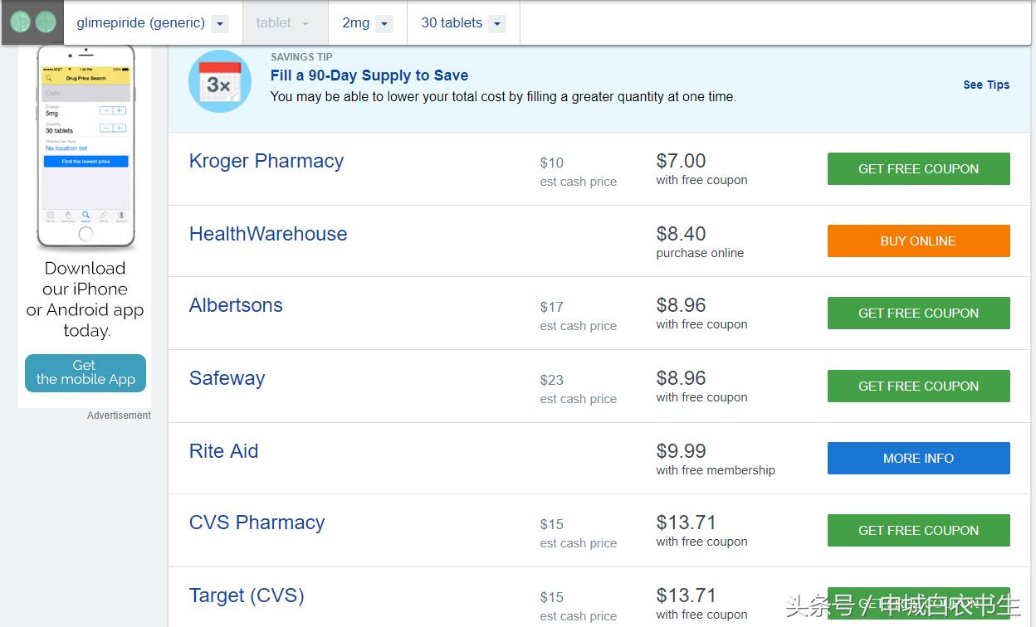1036x627 pixels.
Task: Click More Info for Rite Aid
Action: (918, 458)
